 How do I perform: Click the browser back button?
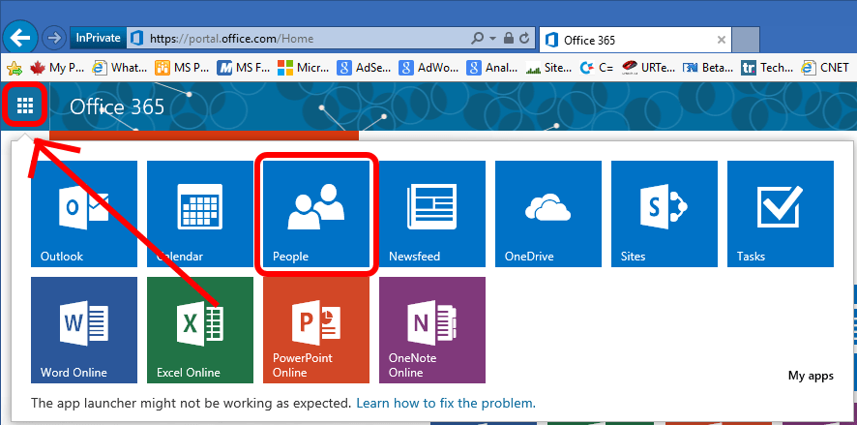(x=20, y=39)
